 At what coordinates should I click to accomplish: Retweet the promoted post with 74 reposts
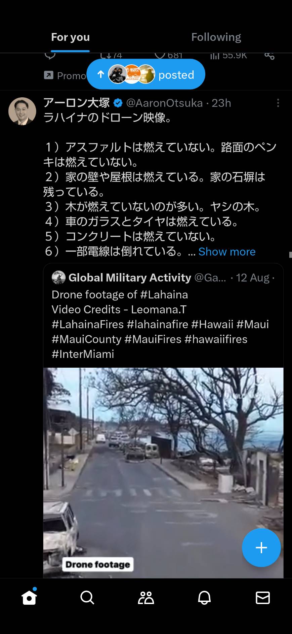[x=111, y=56]
